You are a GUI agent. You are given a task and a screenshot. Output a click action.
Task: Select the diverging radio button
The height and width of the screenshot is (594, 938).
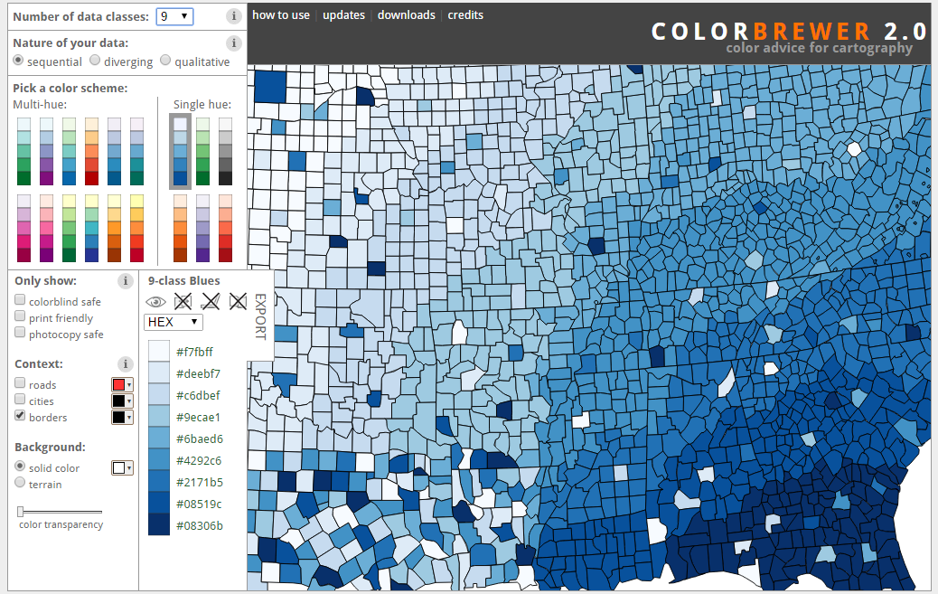pyautogui.click(x=95, y=60)
